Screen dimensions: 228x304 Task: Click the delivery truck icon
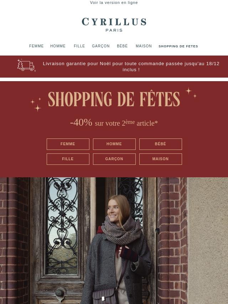coord(26,65)
